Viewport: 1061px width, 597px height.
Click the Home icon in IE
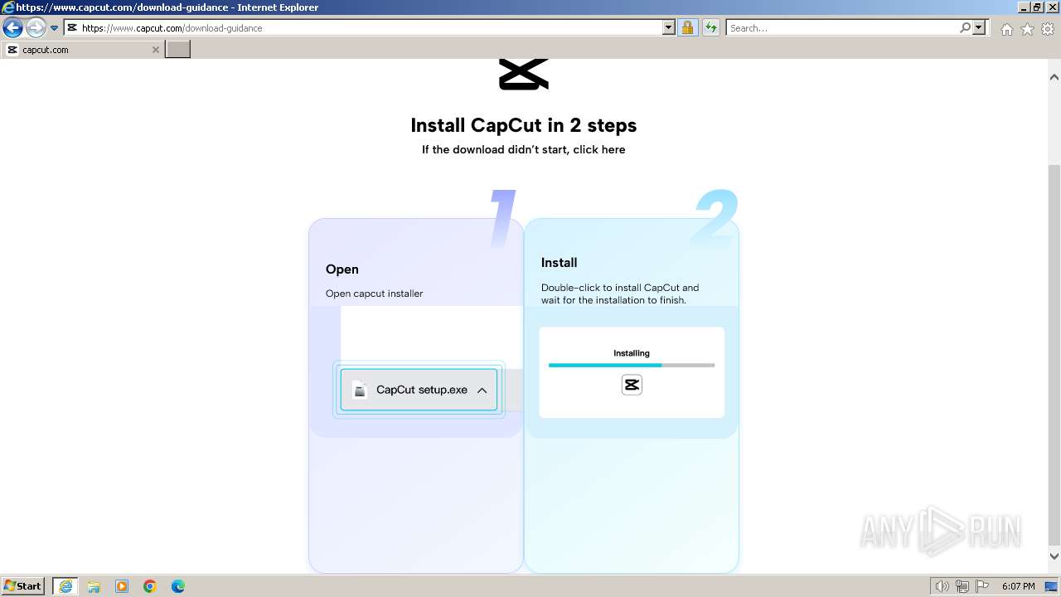point(1006,29)
